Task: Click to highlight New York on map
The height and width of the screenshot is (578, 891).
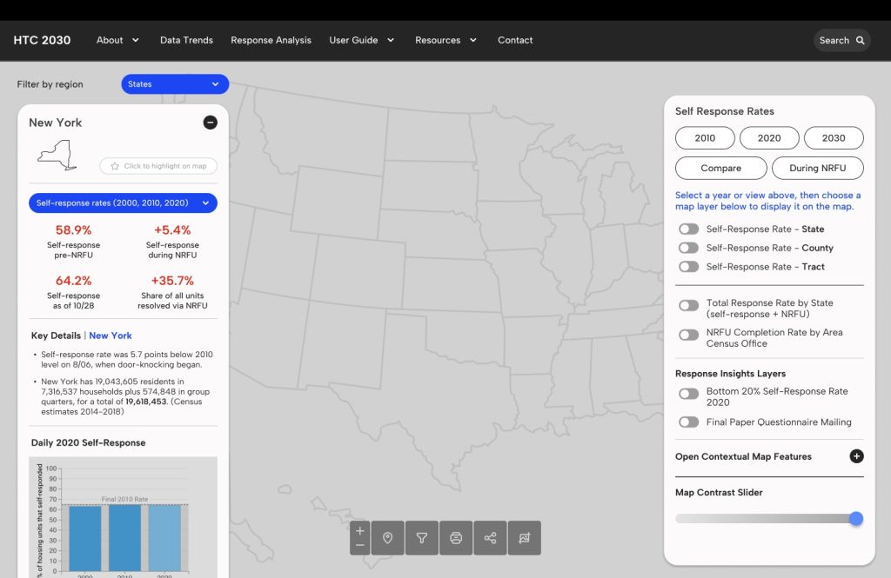Action: point(158,166)
